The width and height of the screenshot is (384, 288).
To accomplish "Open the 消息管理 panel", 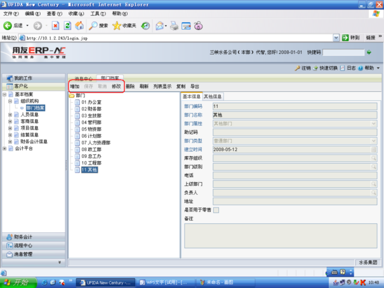I will pos(34,254).
